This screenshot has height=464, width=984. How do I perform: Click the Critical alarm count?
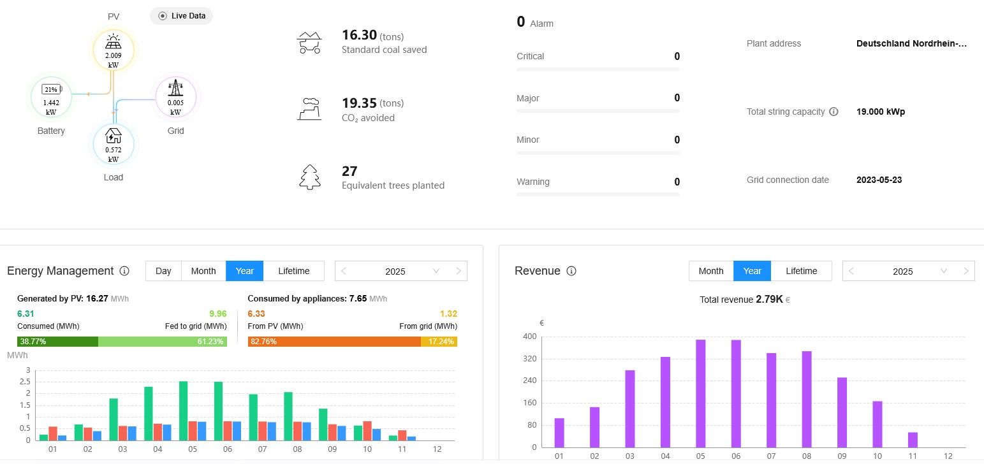pyautogui.click(x=677, y=56)
